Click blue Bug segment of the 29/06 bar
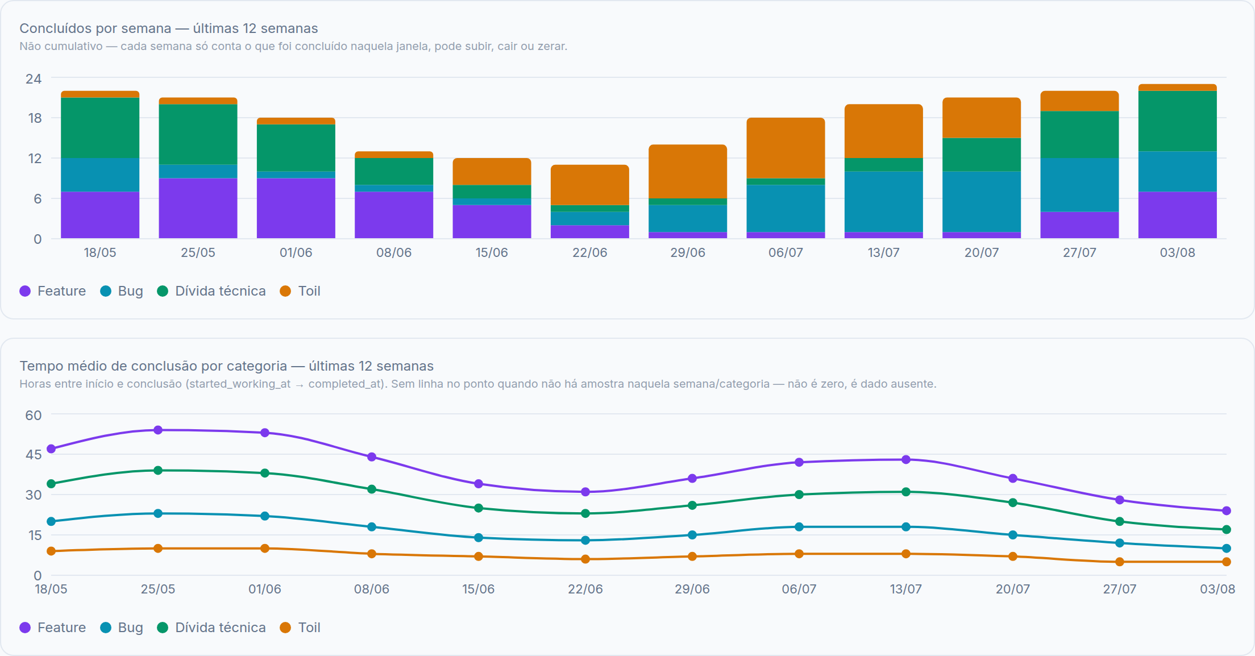This screenshot has height=656, width=1255. [688, 218]
